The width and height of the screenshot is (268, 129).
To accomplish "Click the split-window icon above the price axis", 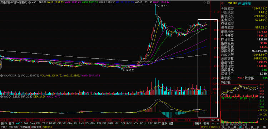I will pyautogui.click(x=208, y=3).
